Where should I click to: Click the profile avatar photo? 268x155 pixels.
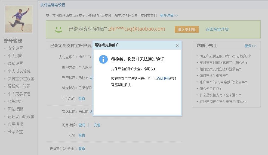click(19, 19)
